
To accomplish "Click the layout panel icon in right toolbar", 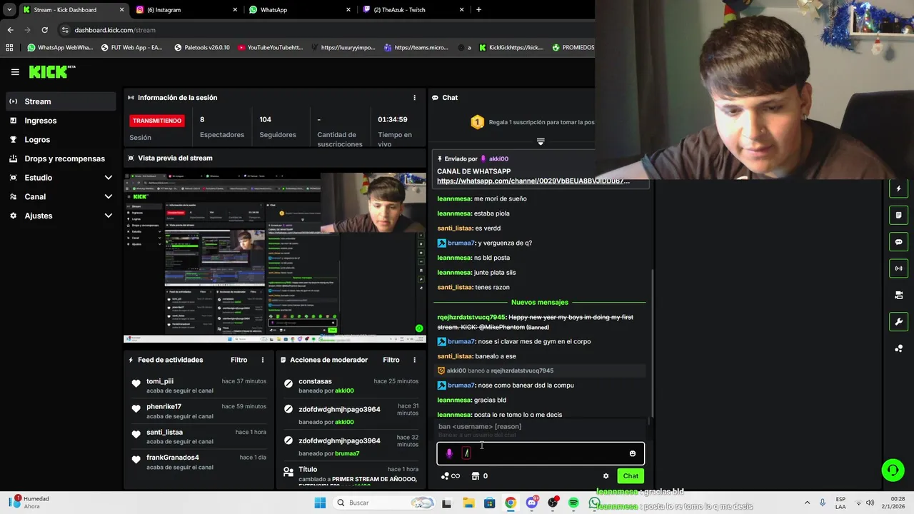I will pos(898,295).
